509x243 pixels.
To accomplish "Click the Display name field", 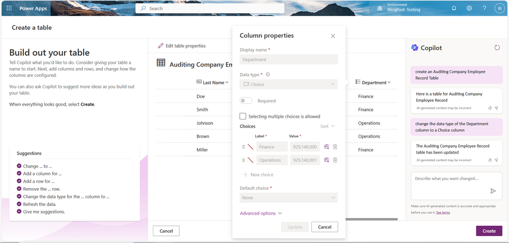I will (x=288, y=59).
